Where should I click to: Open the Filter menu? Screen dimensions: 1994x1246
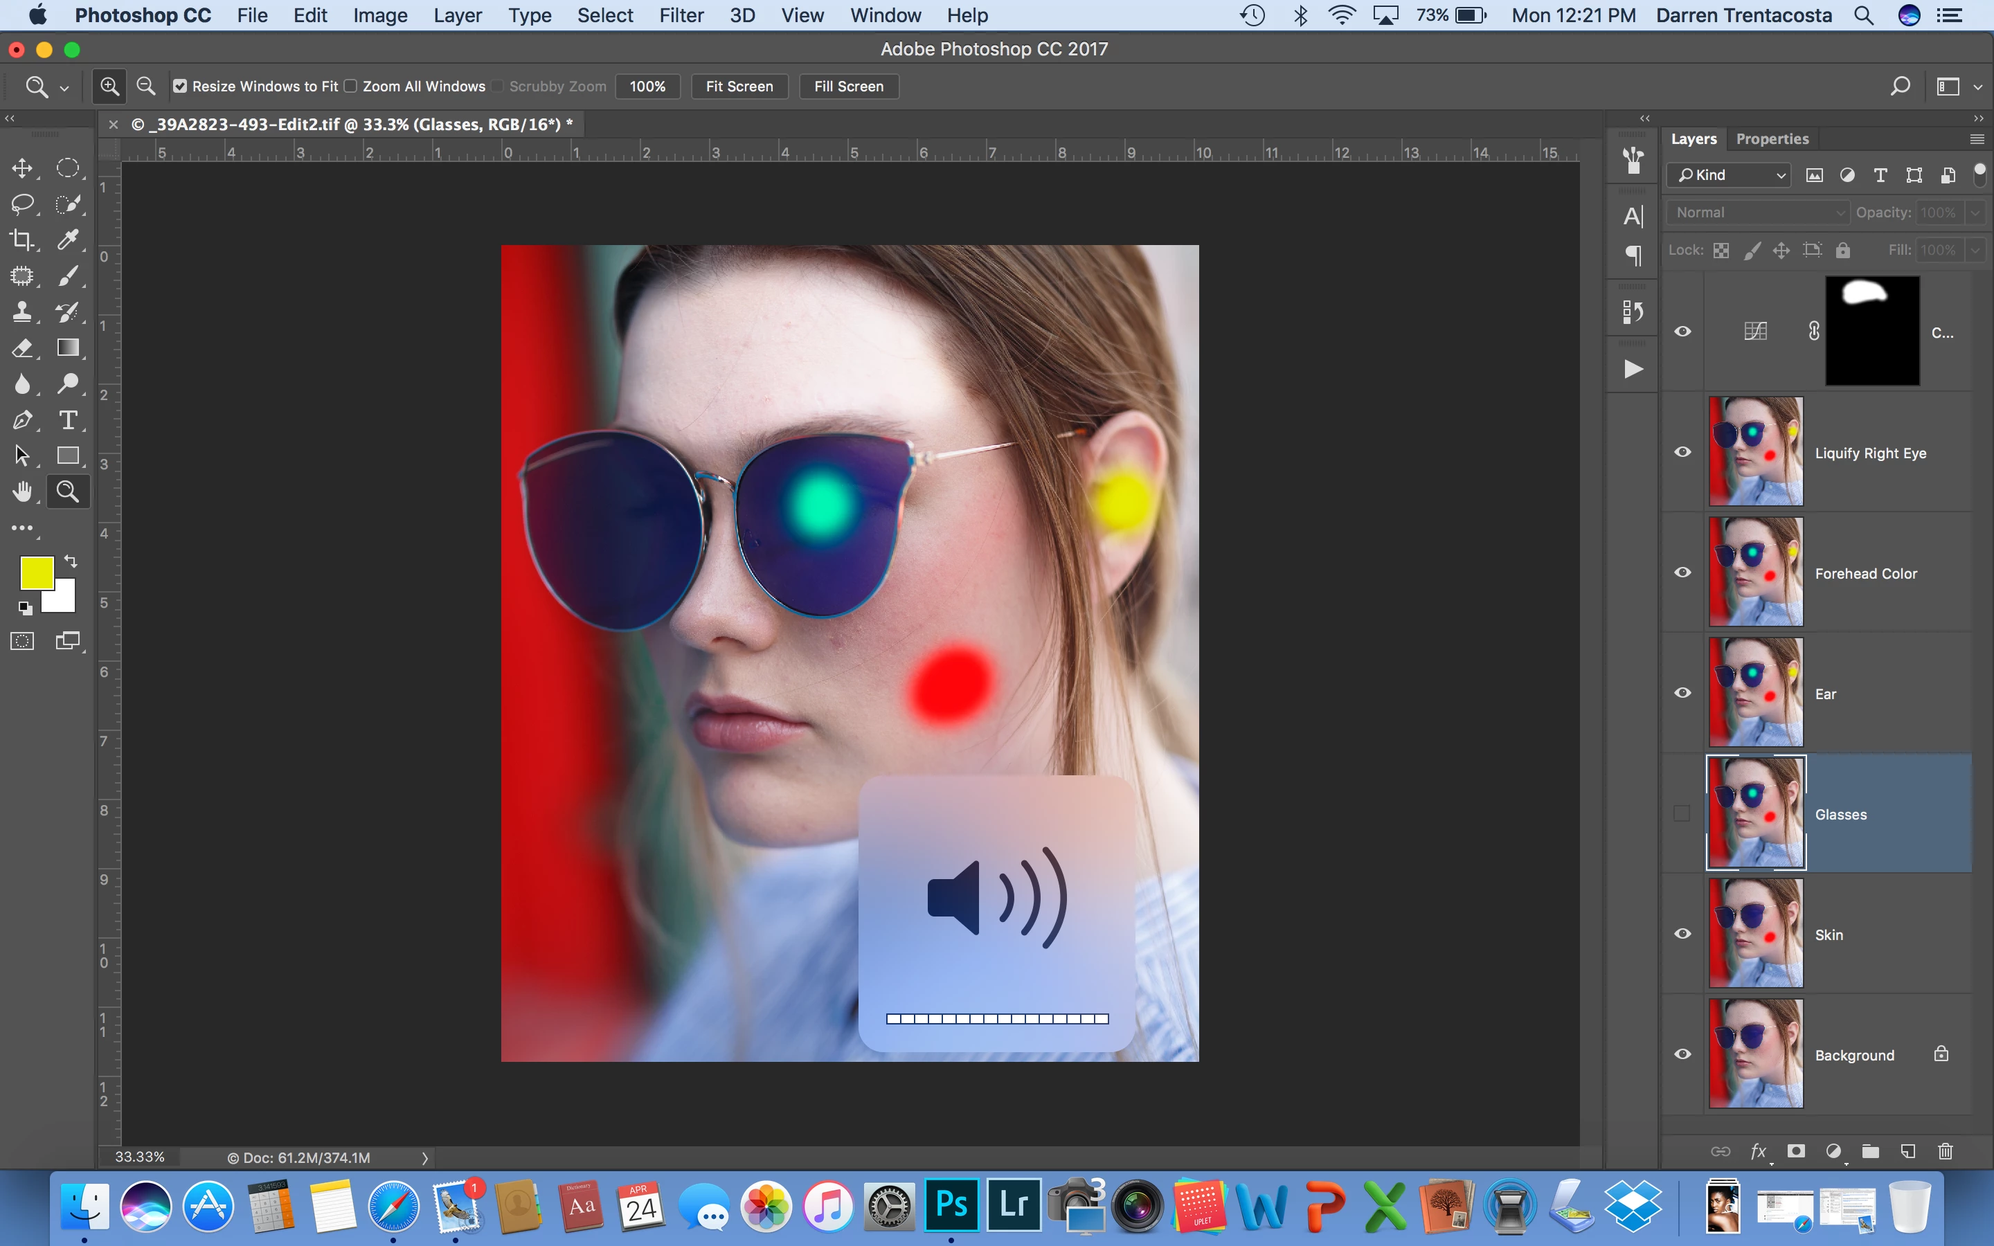pyautogui.click(x=681, y=16)
